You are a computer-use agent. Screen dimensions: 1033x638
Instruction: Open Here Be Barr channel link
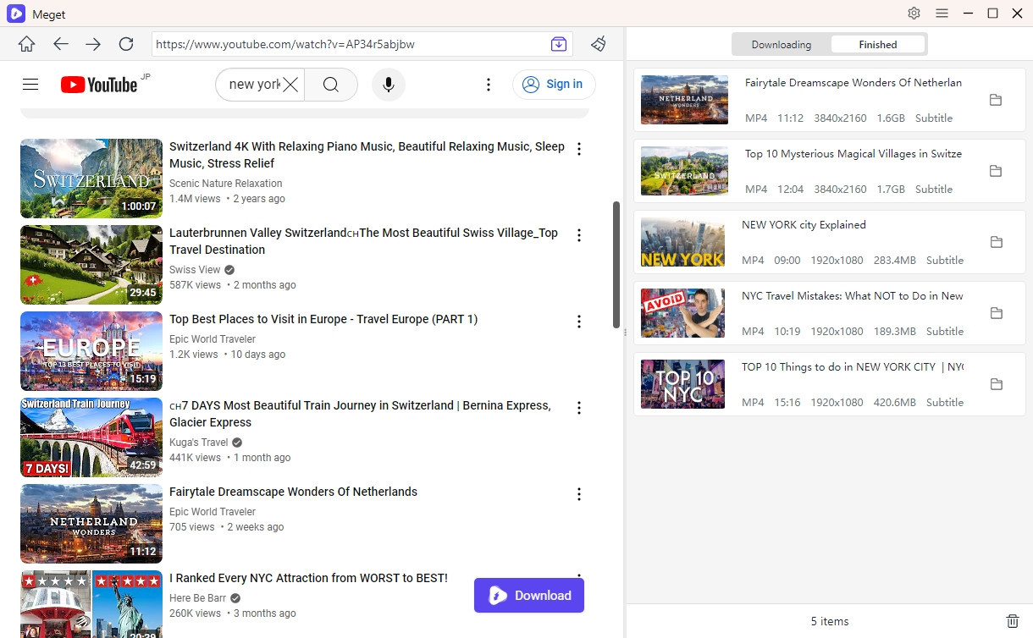[x=198, y=598]
